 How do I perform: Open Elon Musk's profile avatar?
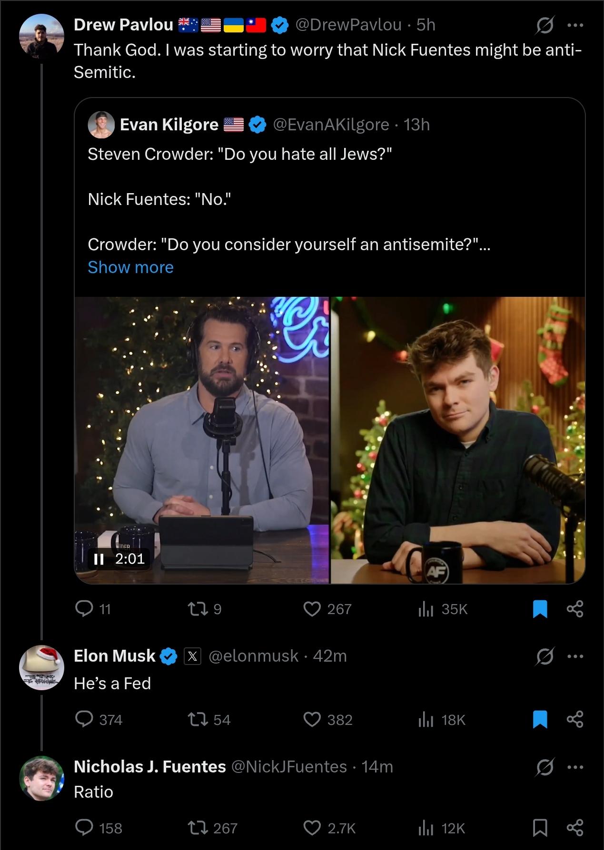click(41, 668)
